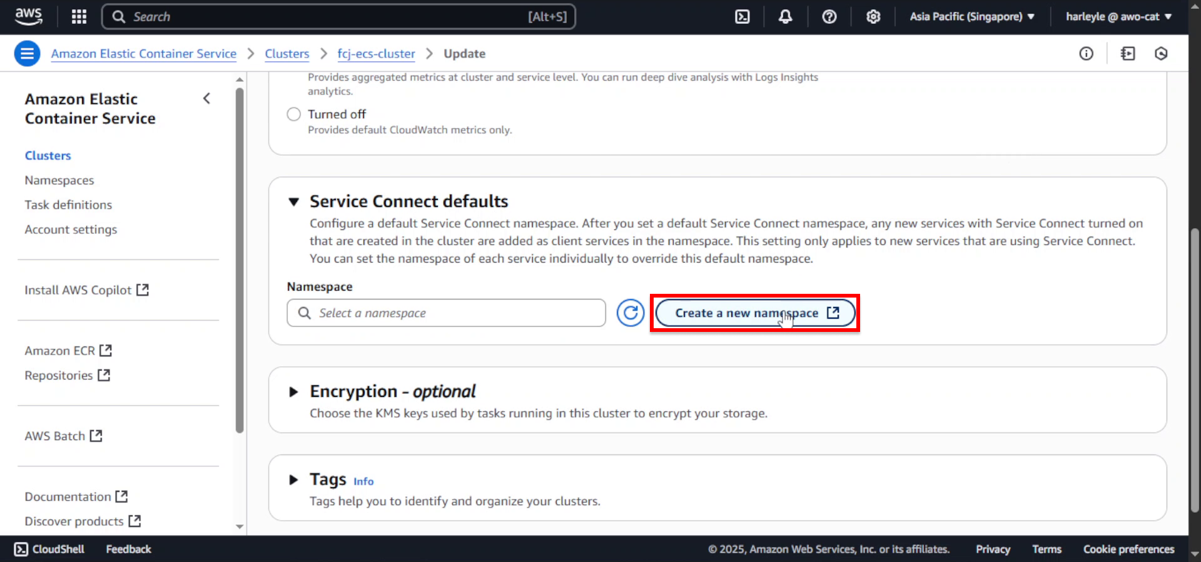Open the hexagon clock icon top right
1201x562 pixels.
click(1161, 54)
